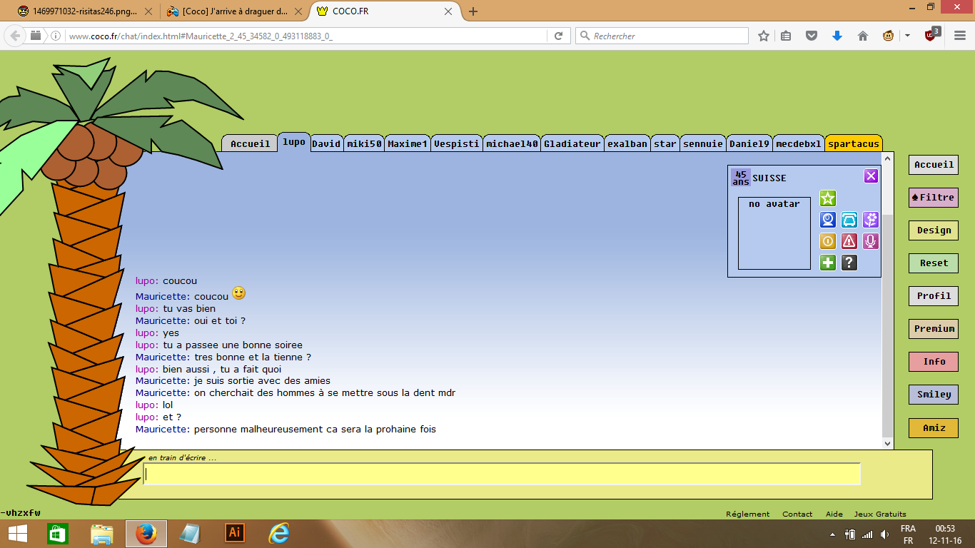Open the Daniel9 chat tab

click(x=749, y=143)
